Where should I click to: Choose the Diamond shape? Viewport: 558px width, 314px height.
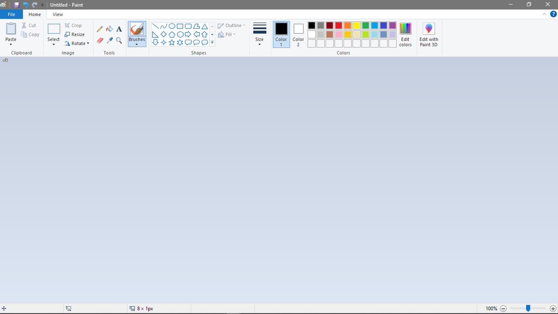[x=163, y=34]
